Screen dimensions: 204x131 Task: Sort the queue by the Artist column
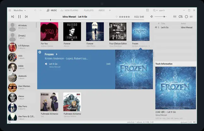tap(183, 24)
